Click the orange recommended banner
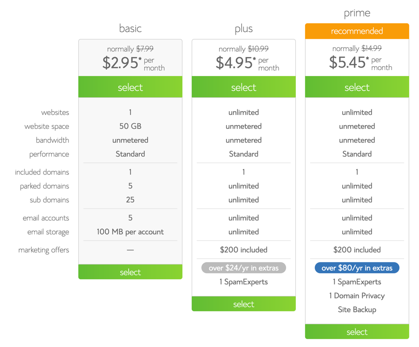This screenshot has width=419, height=347. tap(357, 31)
